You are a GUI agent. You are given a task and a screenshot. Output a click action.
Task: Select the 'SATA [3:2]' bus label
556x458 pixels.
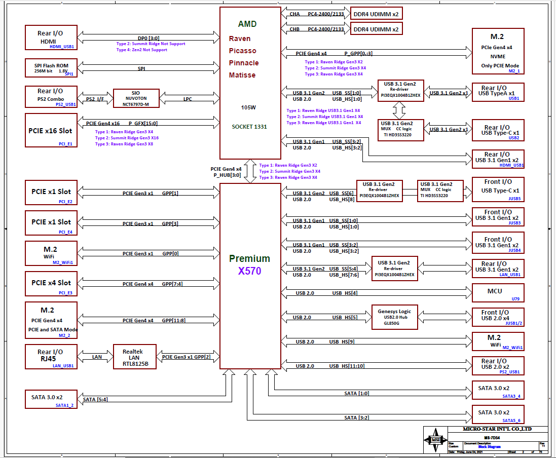[x=357, y=417]
